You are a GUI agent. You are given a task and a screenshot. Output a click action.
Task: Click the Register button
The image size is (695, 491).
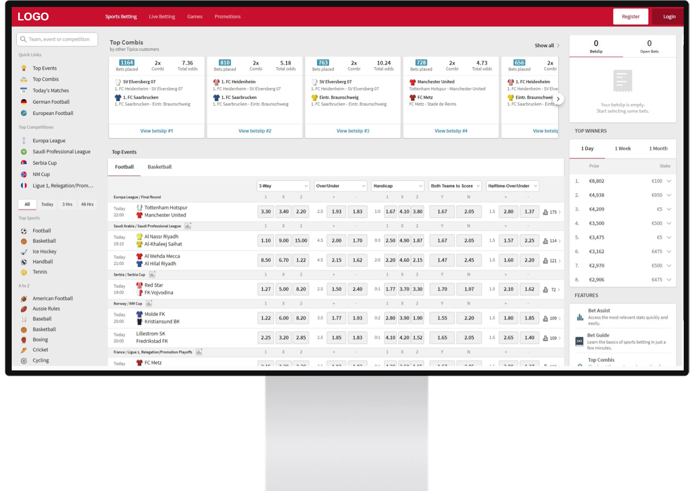(630, 16)
